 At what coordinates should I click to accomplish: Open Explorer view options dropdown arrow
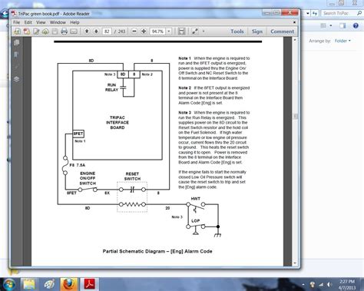pyautogui.click(x=331, y=25)
